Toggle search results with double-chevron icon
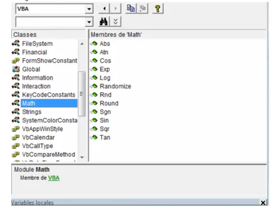Image resolution: width=272 pixels, height=207 pixels. (116, 22)
